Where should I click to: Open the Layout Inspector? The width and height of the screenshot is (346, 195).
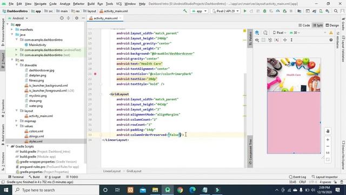324,177
